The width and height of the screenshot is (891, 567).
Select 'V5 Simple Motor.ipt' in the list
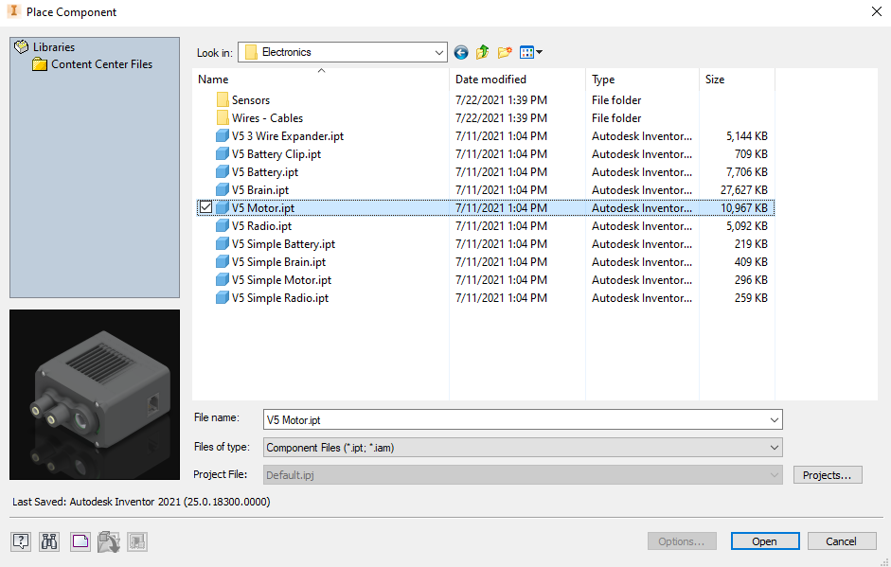coord(282,280)
